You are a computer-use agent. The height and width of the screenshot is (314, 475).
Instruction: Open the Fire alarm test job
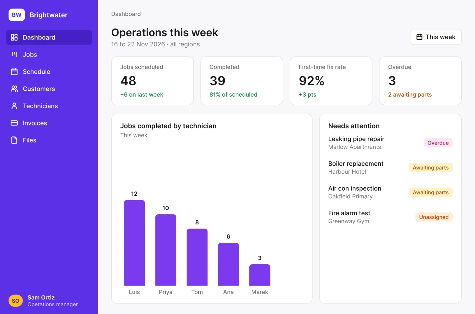click(390, 217)
